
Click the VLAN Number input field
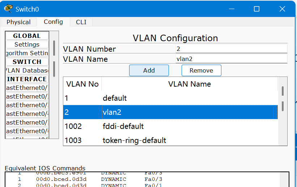pyautogui.click(x=231, y=49)
